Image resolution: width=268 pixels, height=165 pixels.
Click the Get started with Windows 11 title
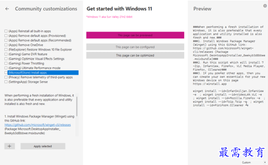point(119,9)
